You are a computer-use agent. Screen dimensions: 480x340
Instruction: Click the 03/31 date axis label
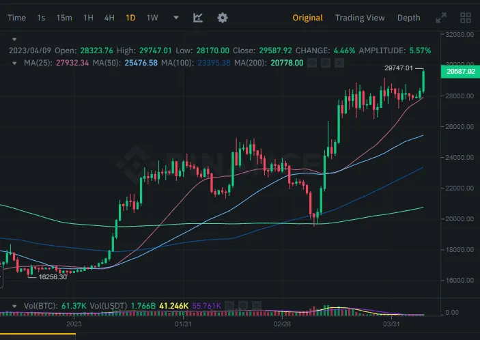click(391, 324)
